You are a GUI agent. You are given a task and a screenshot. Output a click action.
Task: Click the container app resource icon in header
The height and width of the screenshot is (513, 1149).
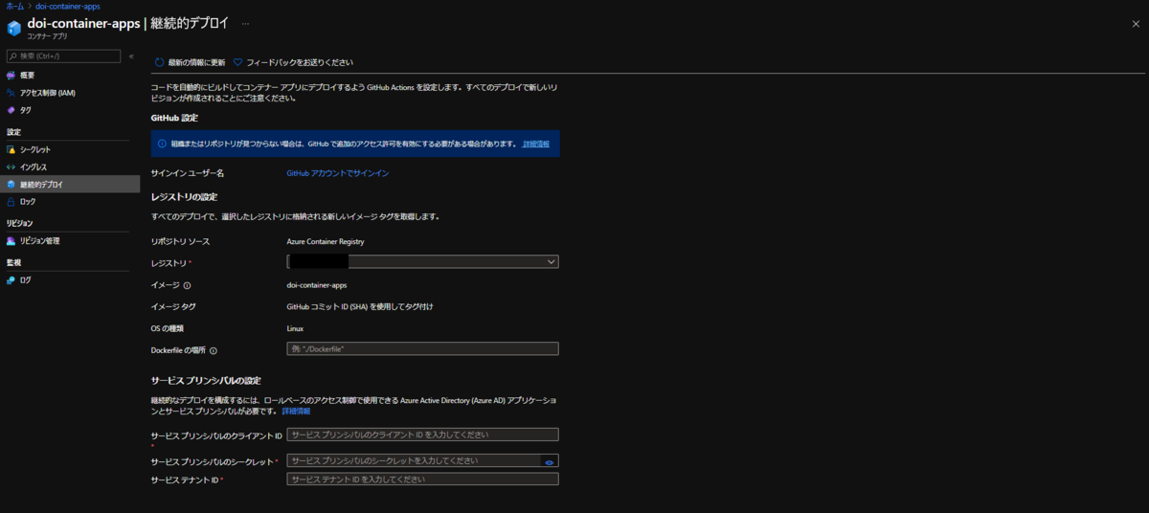13,27
